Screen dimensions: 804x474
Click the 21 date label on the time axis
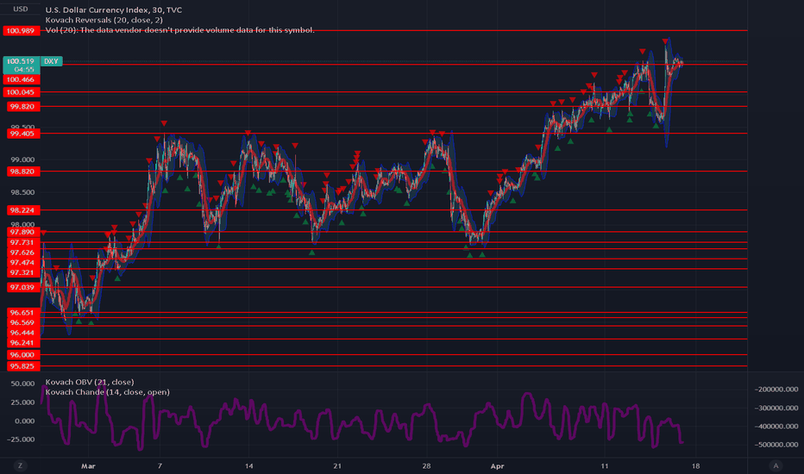337,466
